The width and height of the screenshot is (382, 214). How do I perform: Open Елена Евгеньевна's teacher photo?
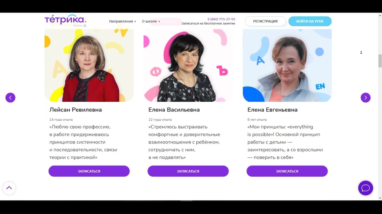tap(287, 65)
